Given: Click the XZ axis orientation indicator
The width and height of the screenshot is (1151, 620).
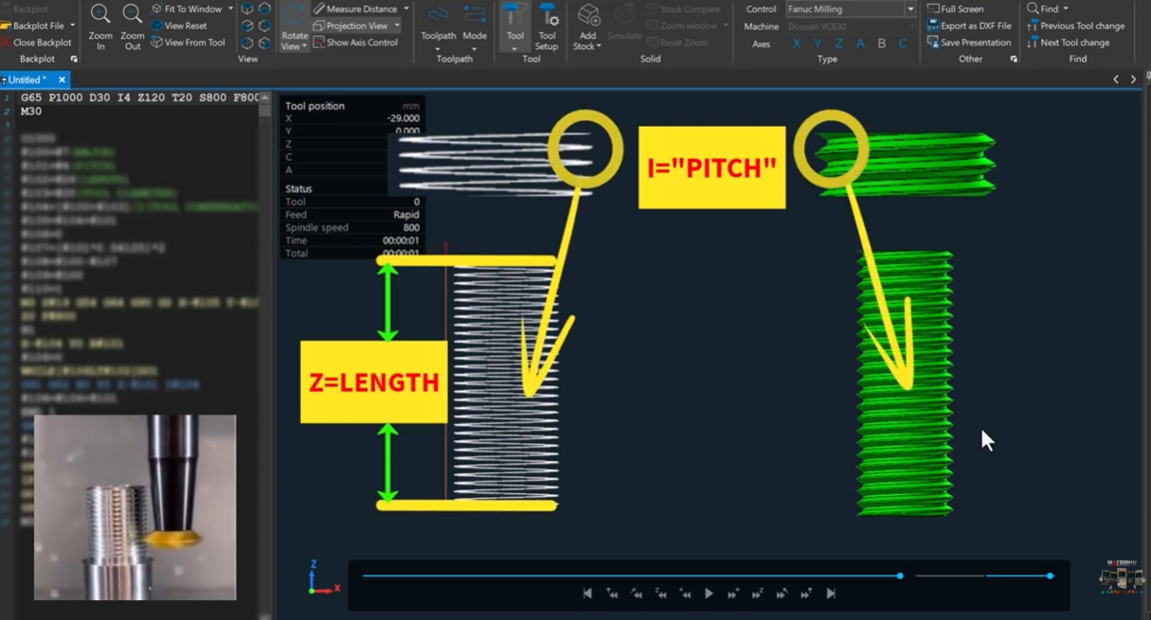Looking at the screenshot, I should pos(324,576).
